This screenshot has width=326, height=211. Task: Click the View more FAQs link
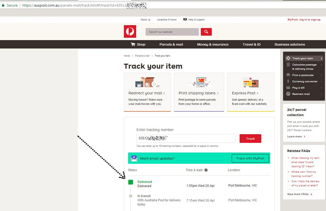click(x=300, y=194)
